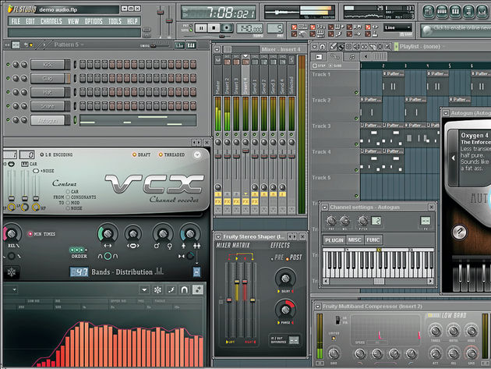Click the VCX freeze snowflake button
The height and width of the screenshot is (369, 491).
tap(12, 272)
